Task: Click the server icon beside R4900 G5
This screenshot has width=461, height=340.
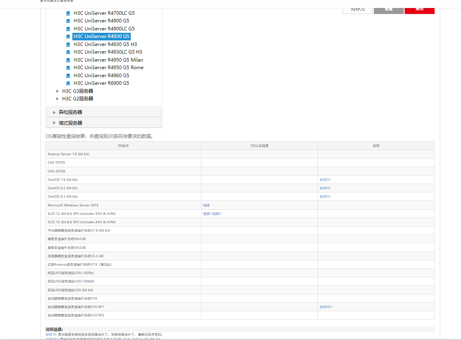Action: [x=68, y=21]
